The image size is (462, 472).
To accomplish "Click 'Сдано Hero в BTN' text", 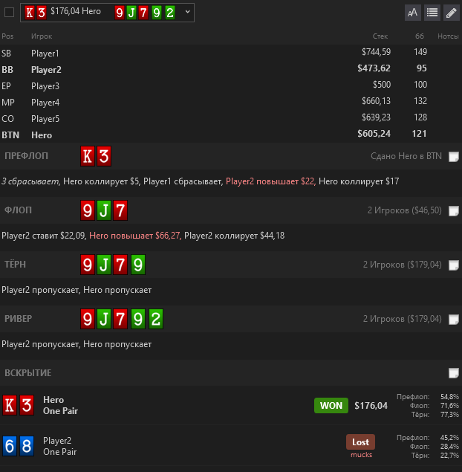I will coord(406,156).
